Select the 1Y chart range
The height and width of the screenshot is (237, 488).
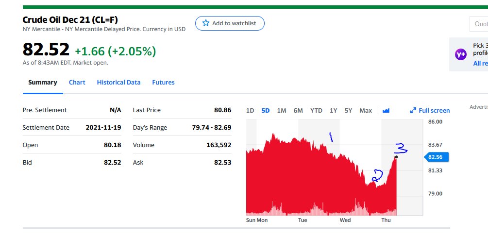pos(333,111)
